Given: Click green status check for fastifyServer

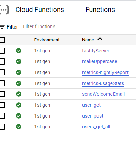Looking at the screenshot, I should 19,51.
